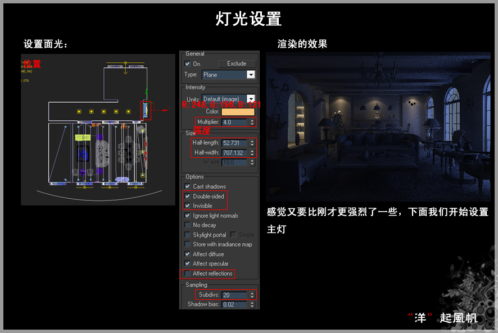Click the Half-width value field

coord(234,153)
